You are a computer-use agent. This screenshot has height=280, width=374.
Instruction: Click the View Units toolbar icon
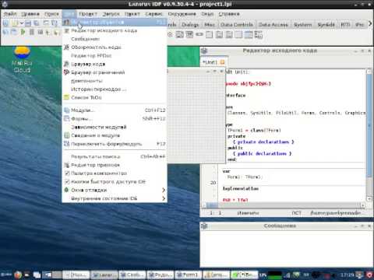click(x=5, y=32)
